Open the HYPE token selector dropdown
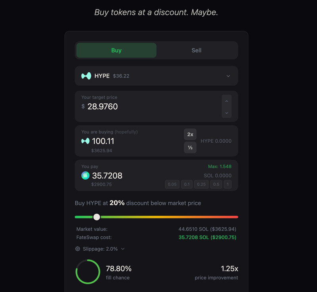This screenshot has height=292, width=317. (228, 76)
